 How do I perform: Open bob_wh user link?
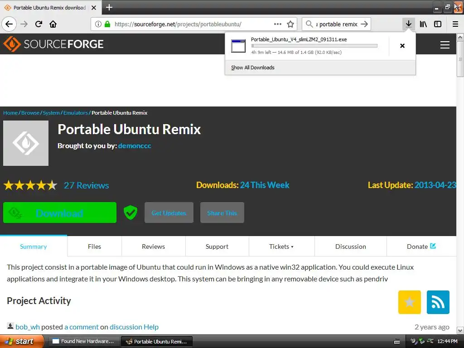pyautogui.click(x=28, y=327)
